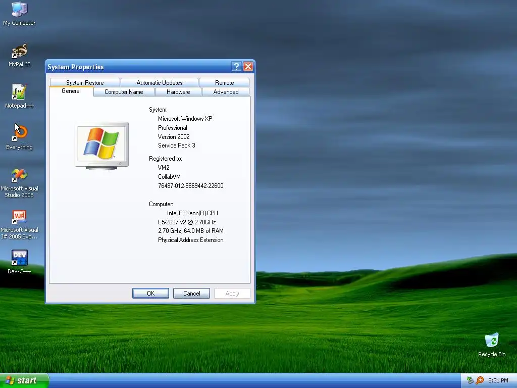The width and height of the screenshot is (517, 388).
Task: Open the My Computer desktop icon
Action: (19, 13)
